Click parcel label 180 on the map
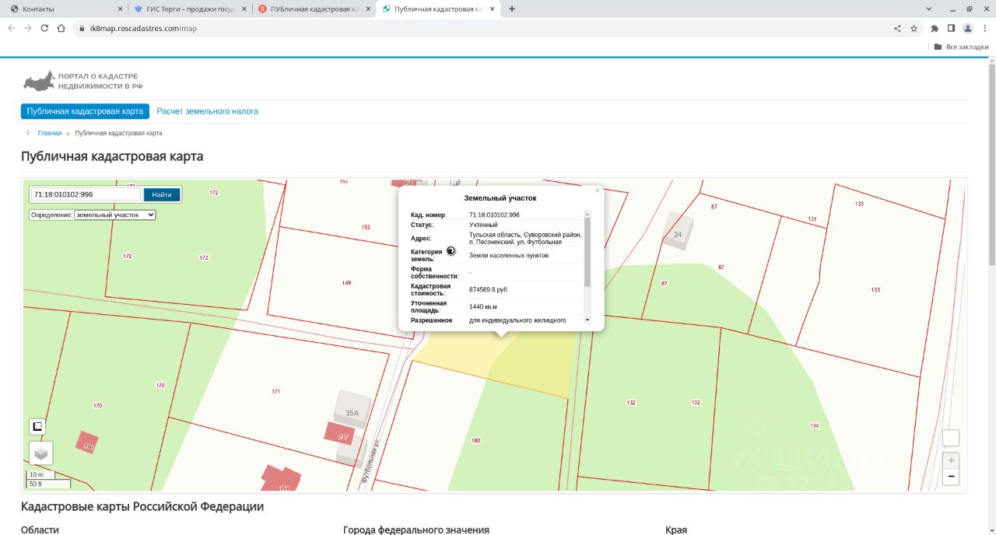This screenshot has height=535, width=996. pos(475,441)
